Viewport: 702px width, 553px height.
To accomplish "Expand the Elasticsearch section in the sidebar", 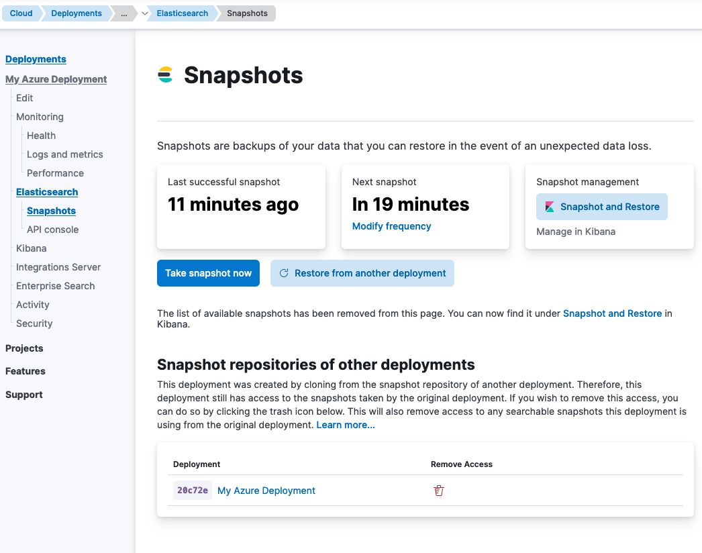I will (x=47, y=192).
